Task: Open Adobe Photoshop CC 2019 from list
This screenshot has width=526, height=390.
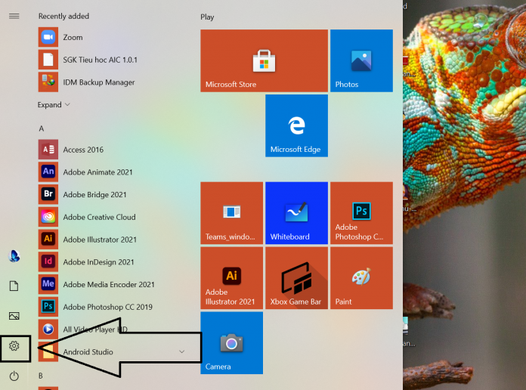Action: [107, 307]
